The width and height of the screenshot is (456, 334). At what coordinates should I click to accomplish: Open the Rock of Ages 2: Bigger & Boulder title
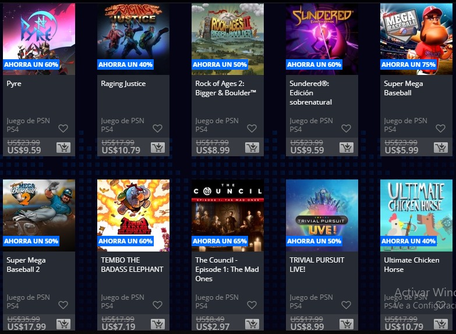tap(226, 88)
